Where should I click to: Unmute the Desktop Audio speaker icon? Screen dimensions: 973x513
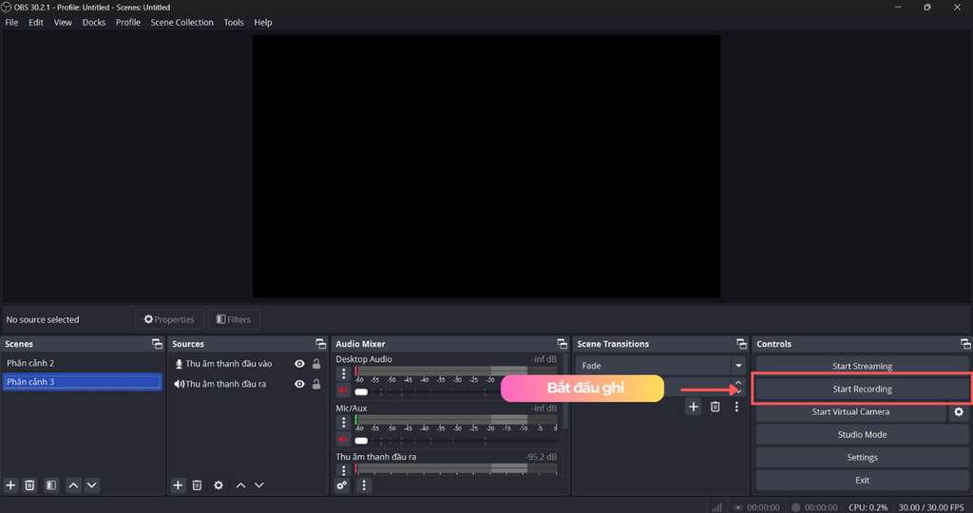(344, 390)
